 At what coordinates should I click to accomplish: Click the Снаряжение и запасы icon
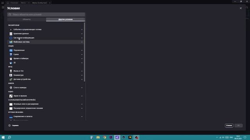pyautogui.click(x=11, y=117)
